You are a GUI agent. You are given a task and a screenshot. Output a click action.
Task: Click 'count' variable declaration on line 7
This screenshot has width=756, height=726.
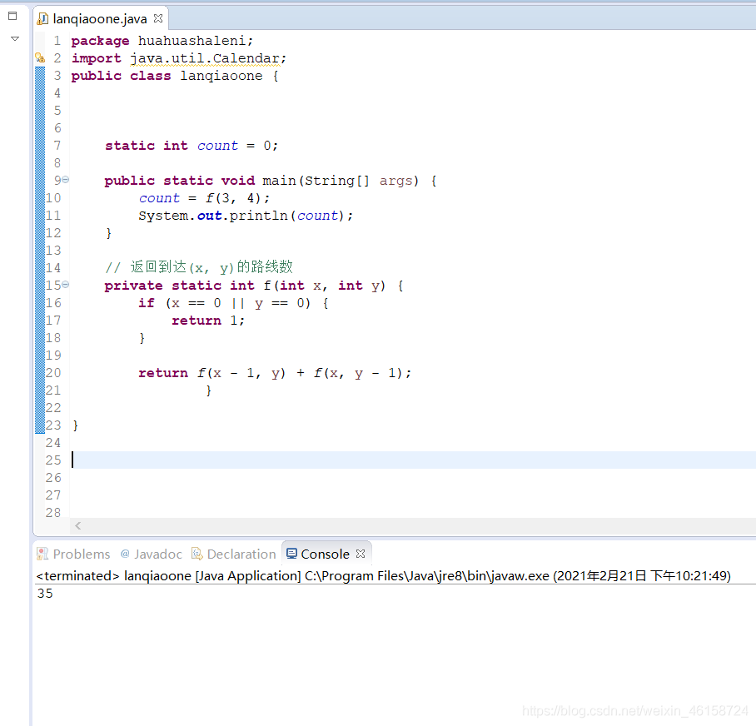pos(217,146)
